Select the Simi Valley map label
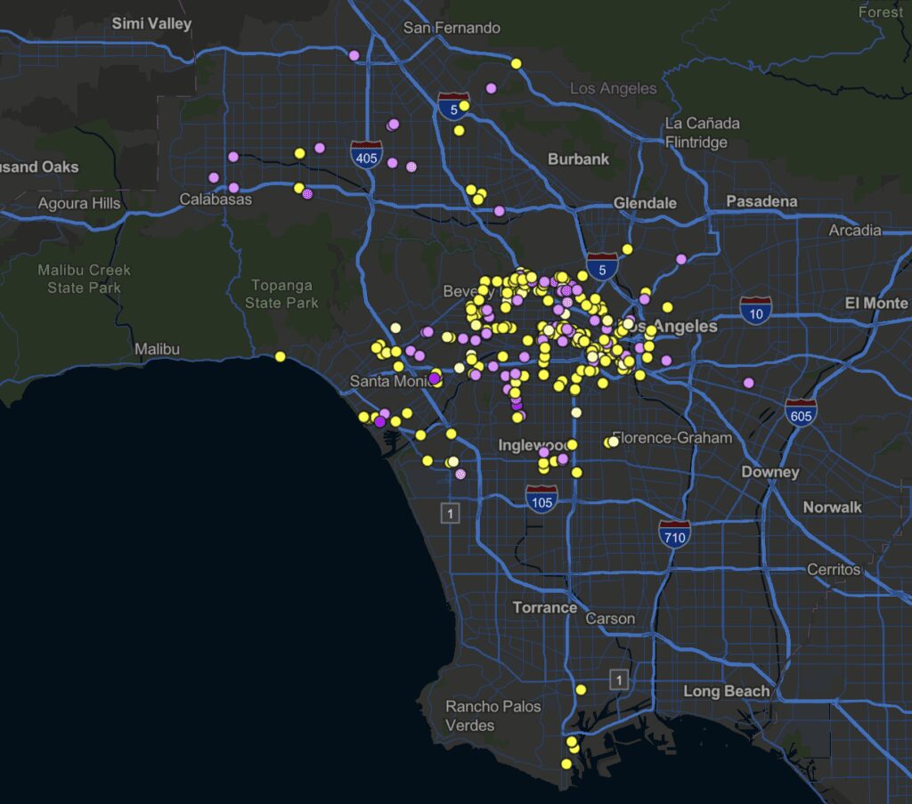The height and width of the screenshot is (804, 912). (151, 23)
